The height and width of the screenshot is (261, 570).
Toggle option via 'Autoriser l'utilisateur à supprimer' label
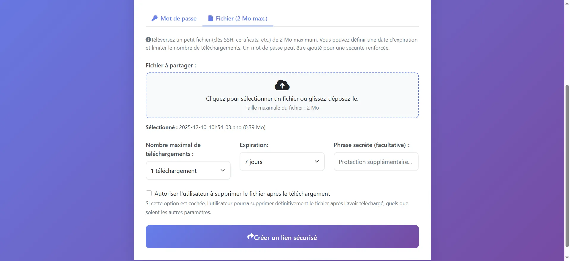242,194
